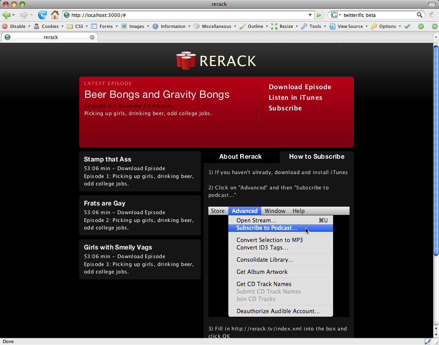Click the Options key icon

pos(374,26)
